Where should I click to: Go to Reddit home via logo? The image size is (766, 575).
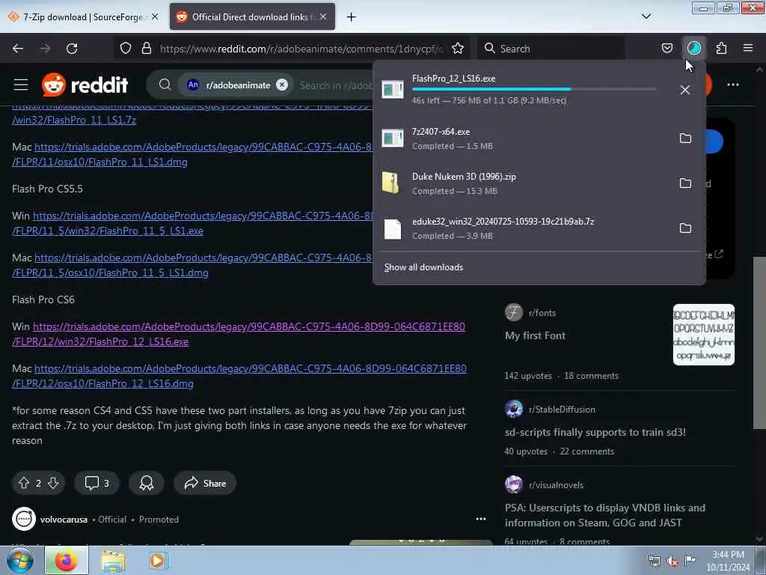[85, 85]
